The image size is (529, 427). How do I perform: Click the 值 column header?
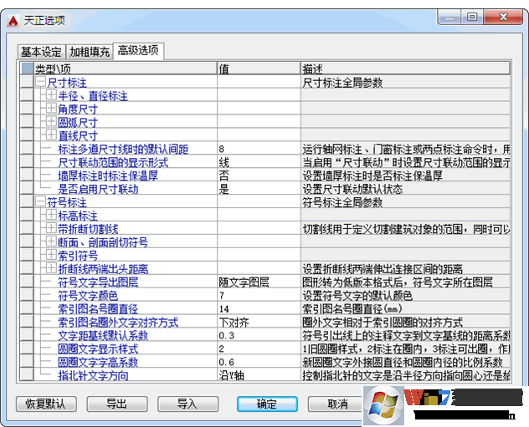(259, 69)
